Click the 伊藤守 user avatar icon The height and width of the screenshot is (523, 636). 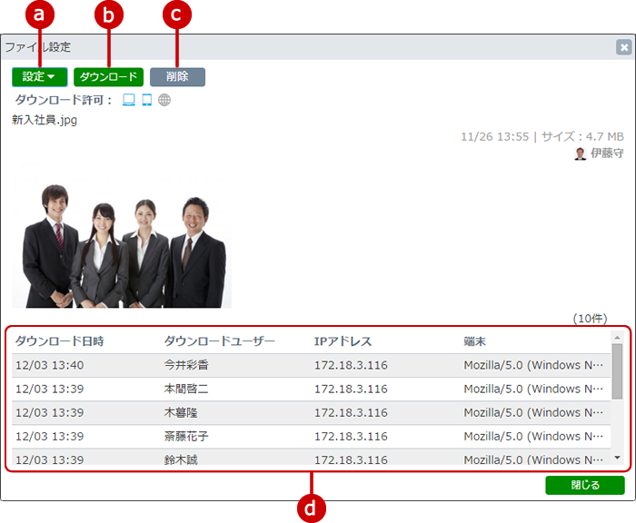[x=581, y=153]
